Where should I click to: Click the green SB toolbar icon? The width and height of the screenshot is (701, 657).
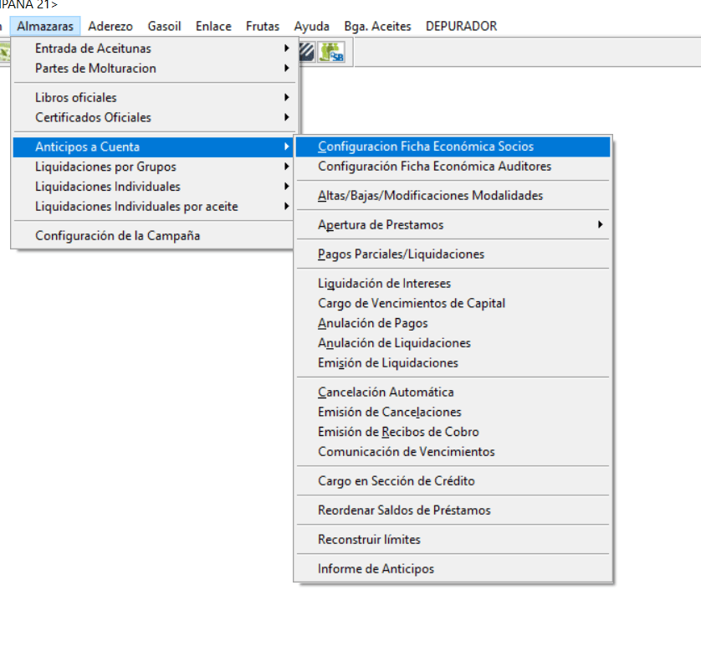click(x=332, y=53)
